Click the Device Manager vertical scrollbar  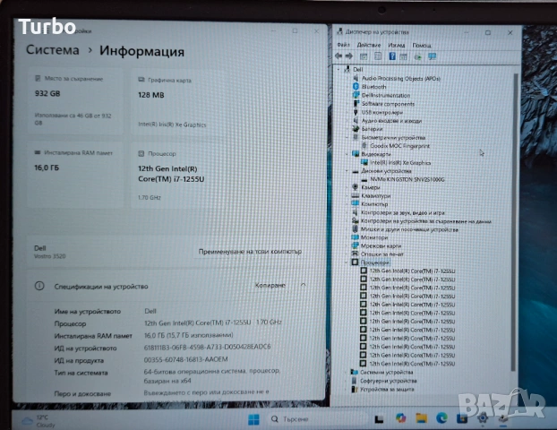tap(514, 222)
